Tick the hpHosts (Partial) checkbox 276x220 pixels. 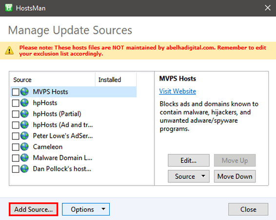pyautogui.click(x=16, y=114)
